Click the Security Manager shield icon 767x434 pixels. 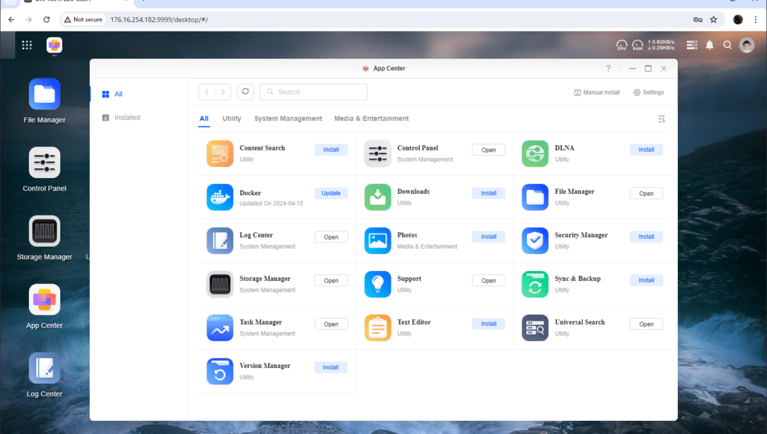tap(535, 241)
